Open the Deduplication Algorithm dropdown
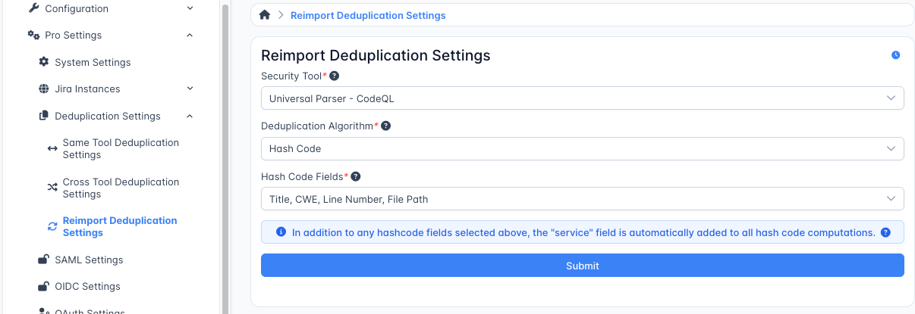The width and height of the screenshot is (915, 314). click(582, 148)
